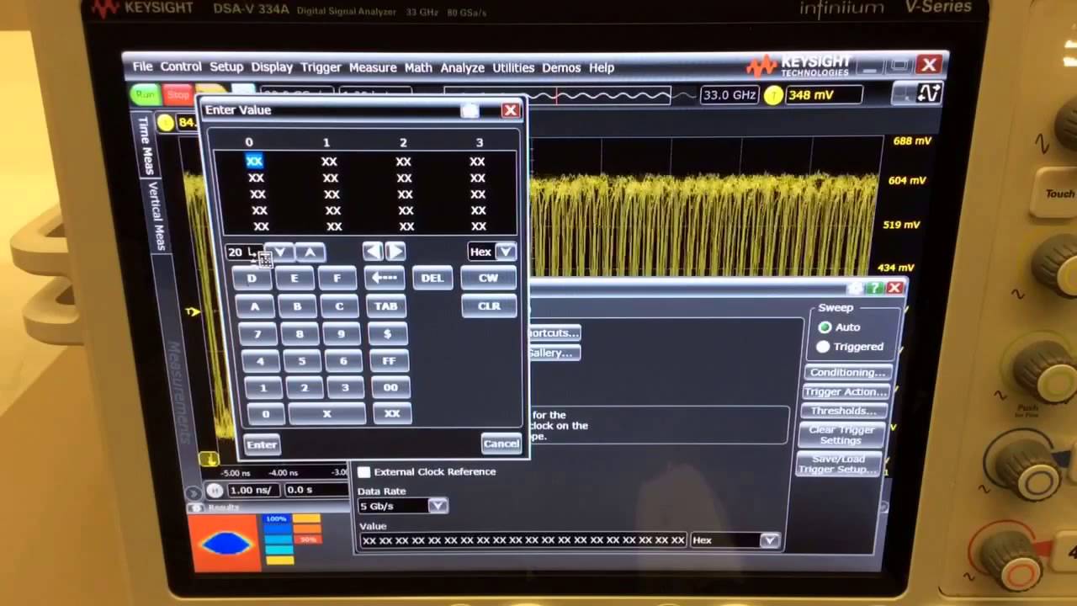This screenshot has height=606, width=1077.
Task: Open the File menu
Action: point(142,67)
